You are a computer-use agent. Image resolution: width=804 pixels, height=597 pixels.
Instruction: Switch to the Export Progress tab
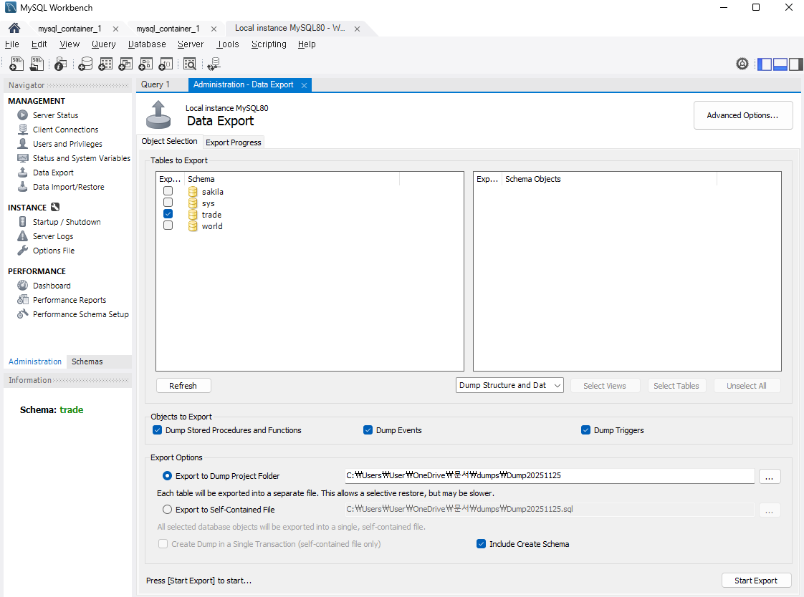(x=234, y=142)
